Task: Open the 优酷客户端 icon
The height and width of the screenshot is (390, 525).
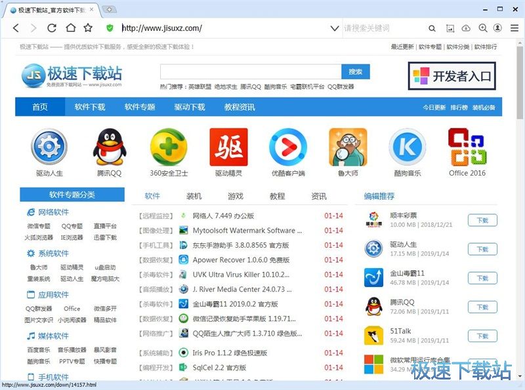Action: (x=288, y=147)
